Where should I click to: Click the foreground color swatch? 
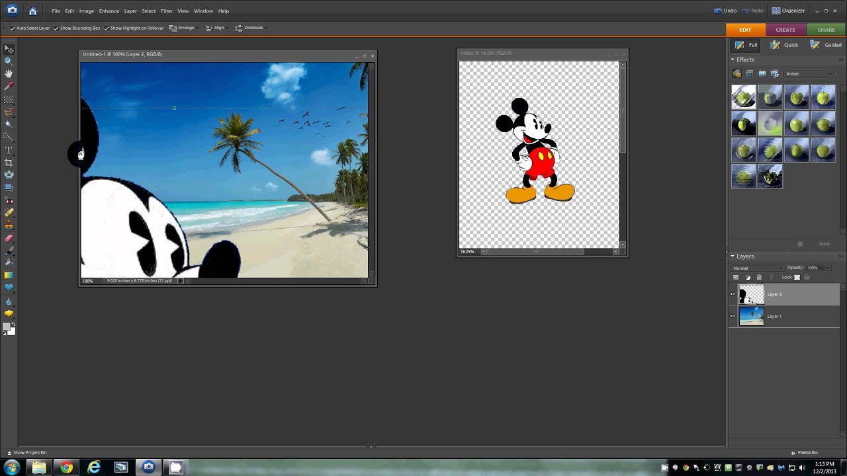[x=6, y=328]
